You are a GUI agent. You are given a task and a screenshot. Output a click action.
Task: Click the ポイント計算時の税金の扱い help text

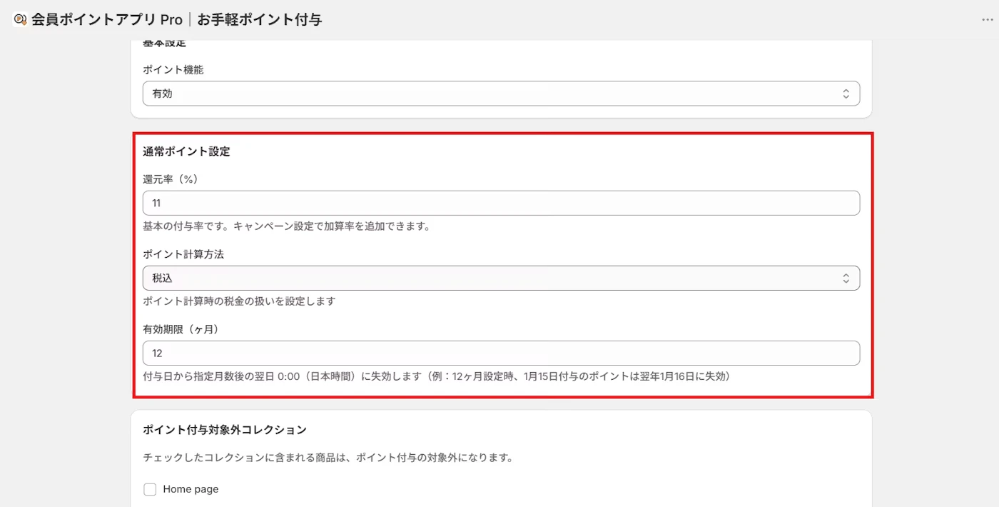point(239,301)
